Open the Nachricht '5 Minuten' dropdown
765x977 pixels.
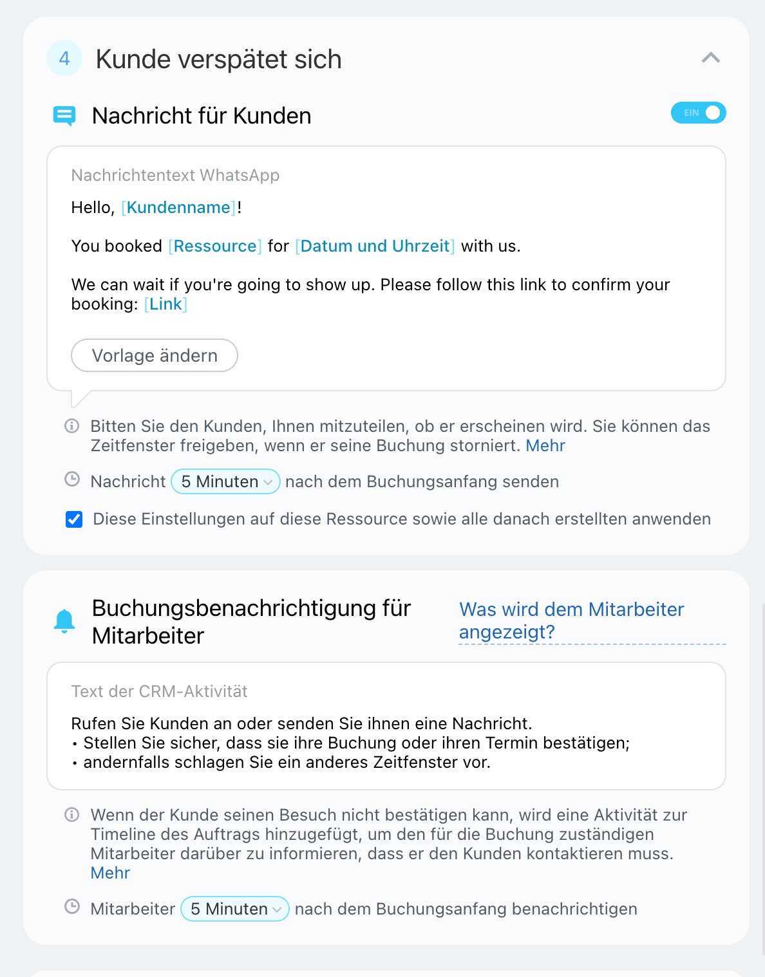(x=225, y=481)
